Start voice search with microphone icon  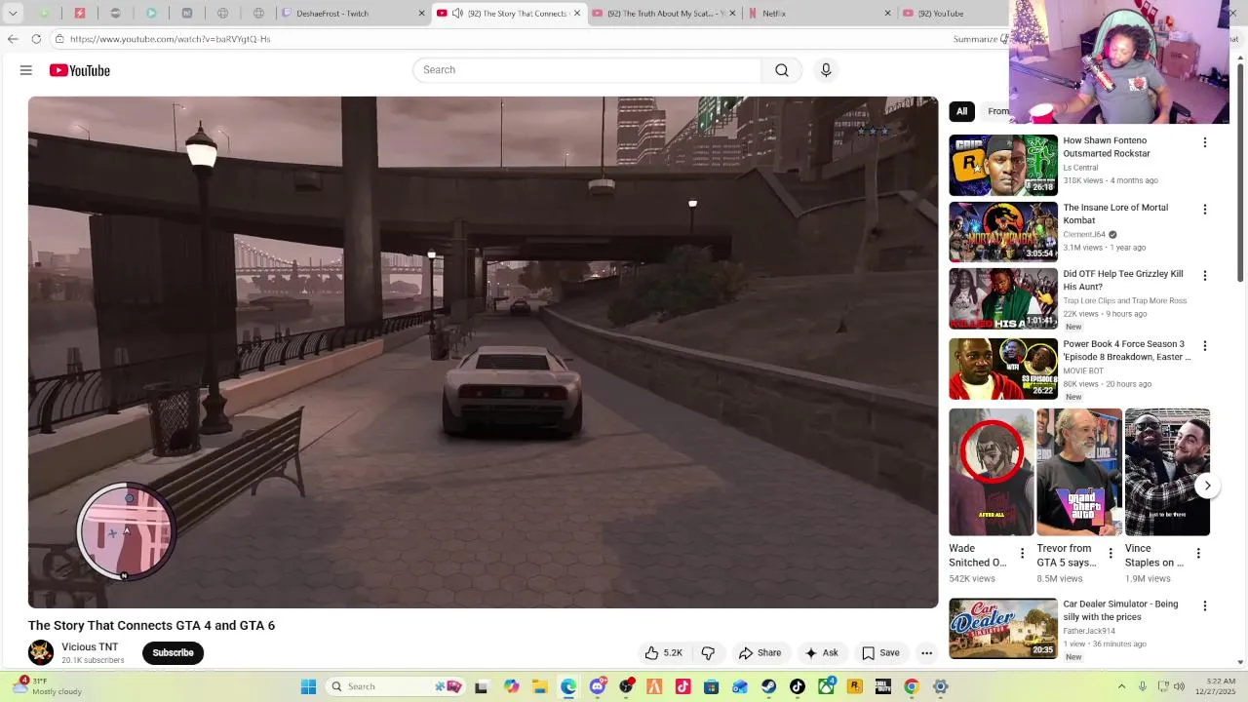tap(826, 70)
